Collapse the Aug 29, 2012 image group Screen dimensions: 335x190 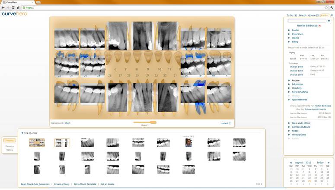coord(22,133)
